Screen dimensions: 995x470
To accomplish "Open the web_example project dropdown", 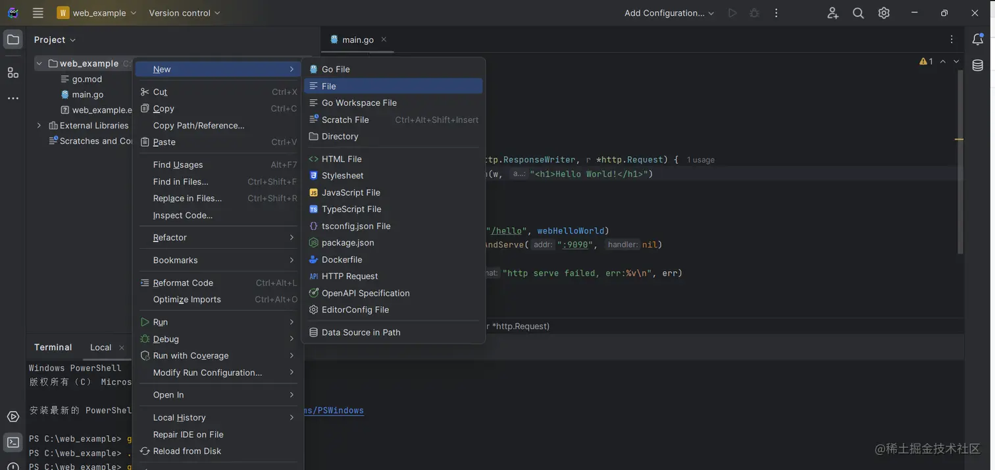I will click(97, 13).
